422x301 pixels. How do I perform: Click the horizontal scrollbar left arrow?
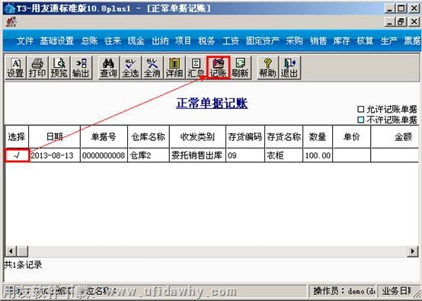(x=11, y=251)
